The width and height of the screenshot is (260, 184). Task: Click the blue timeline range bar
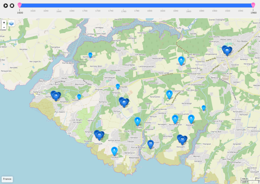point(136,6)
